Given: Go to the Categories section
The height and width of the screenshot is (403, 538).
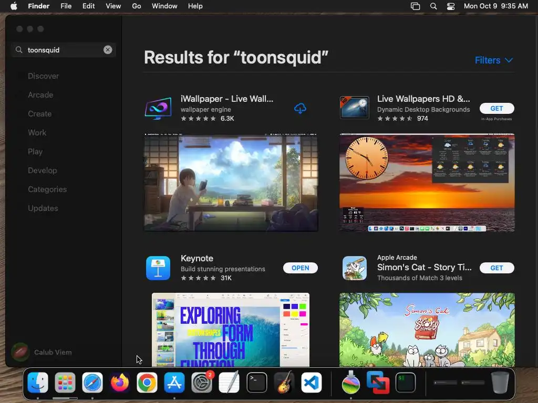Looking at the screenshot, I should [x=47, y=189].
